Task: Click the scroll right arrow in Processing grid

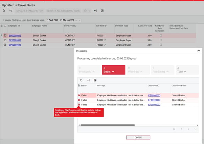Action: coord(197,125)
